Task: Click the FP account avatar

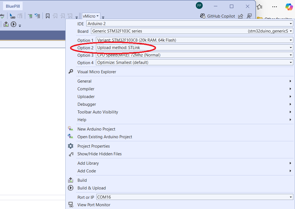Action: click(x=199, y=6)
